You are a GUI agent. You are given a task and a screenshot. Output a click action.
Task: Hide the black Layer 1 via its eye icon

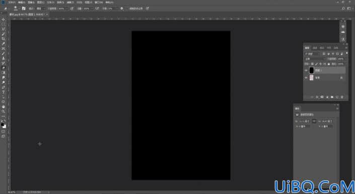[x=306, y=71]
